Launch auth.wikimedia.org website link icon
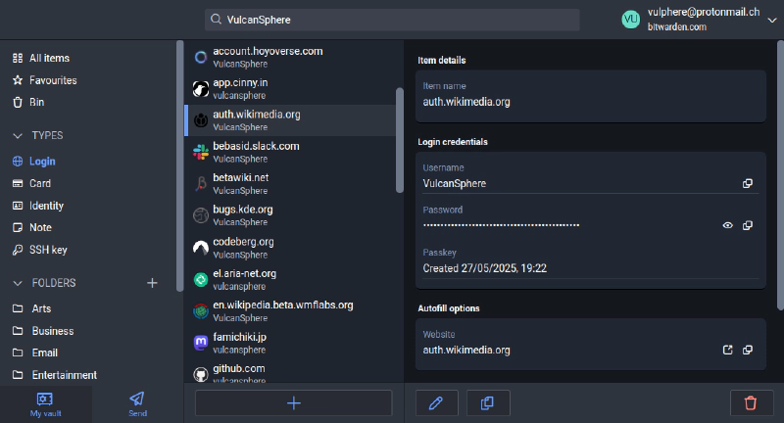 coord(727,350)
